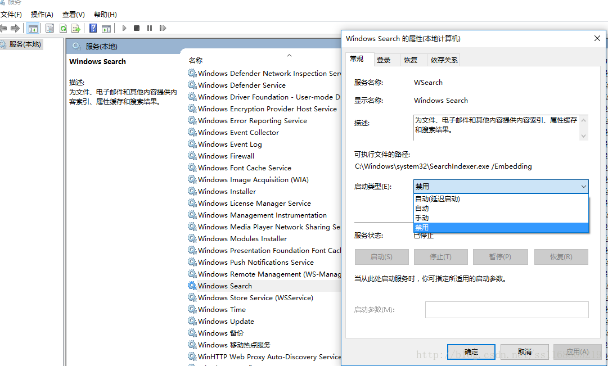608x366 pixels.
Task: Select Windows Store Service (WSService) row
Action: [x=255, y=297]
